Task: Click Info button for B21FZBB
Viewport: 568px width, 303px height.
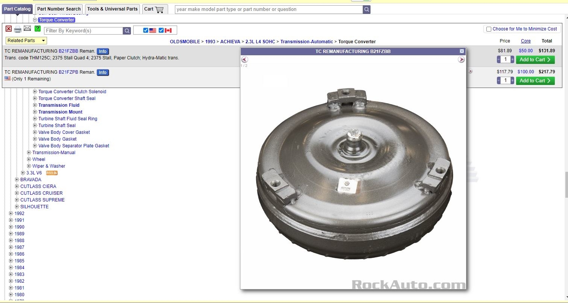Action: pos(103,52)
